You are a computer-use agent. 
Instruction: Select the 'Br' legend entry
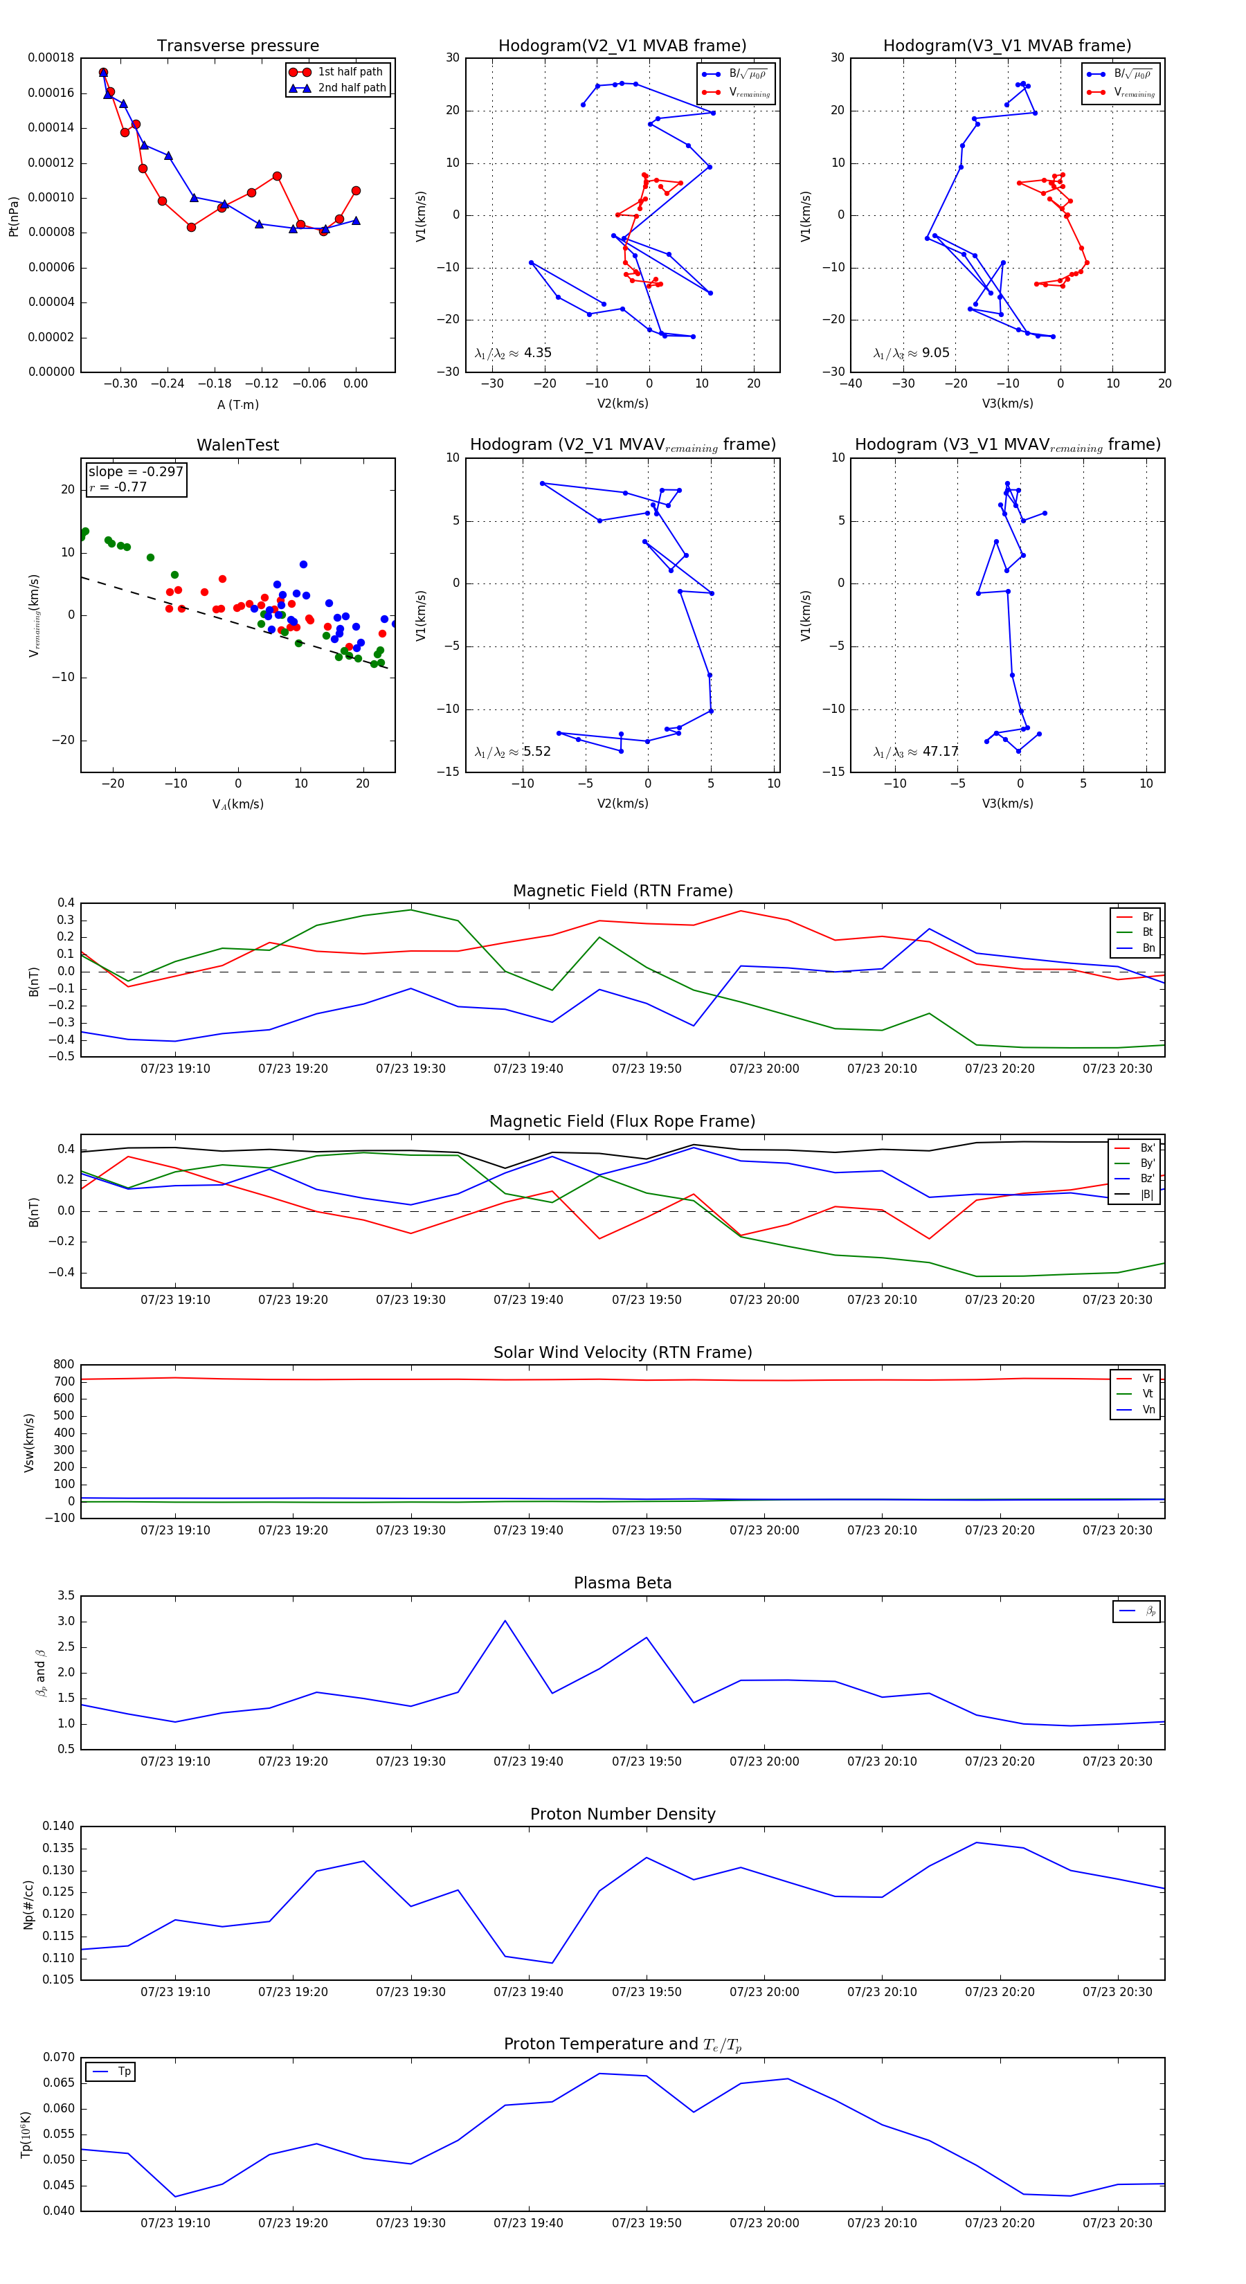click(1135, 917)
